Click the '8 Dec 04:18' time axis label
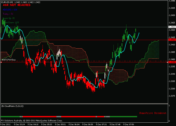The image size is (176, 126). pyautogui.click(x=33, y=124)
